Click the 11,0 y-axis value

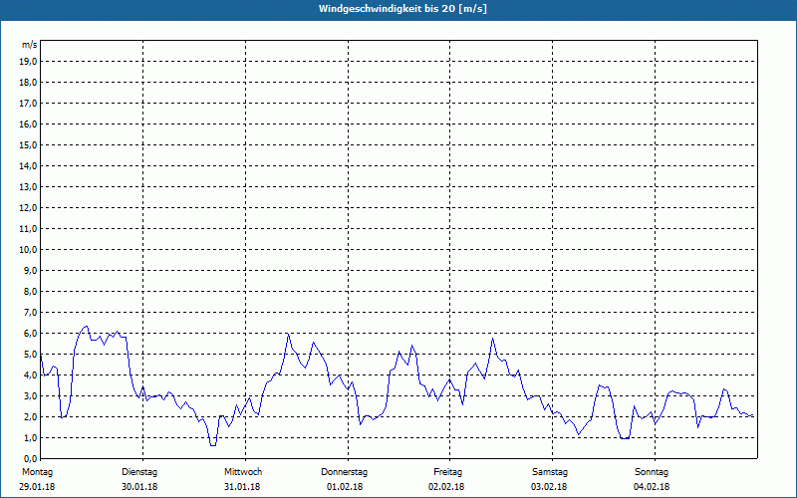pyautogui.click(x=28, y=229)
